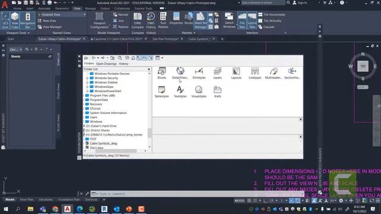Viewport: 381px width, 214px height.
Task: Open the Layers item in DesignCenter
Action: pyautogui.click(x=217, y=73)
